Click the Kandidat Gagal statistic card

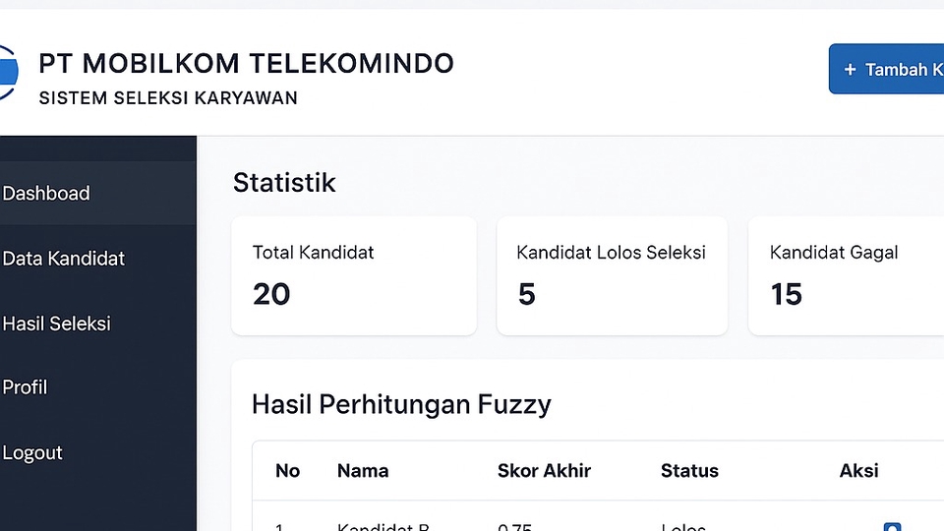pos(846,275)
